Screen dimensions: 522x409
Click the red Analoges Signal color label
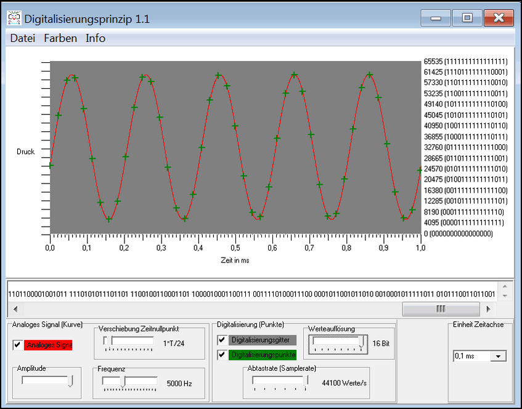48,345
